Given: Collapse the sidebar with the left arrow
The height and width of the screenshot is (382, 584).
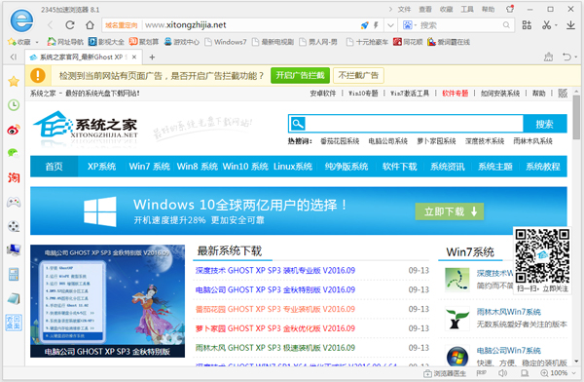Looking at the screenshot, I should (14, 57).
